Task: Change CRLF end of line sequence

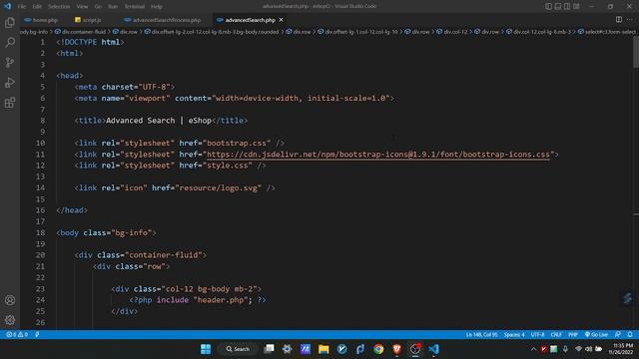Action: click(x=556, y=335)
